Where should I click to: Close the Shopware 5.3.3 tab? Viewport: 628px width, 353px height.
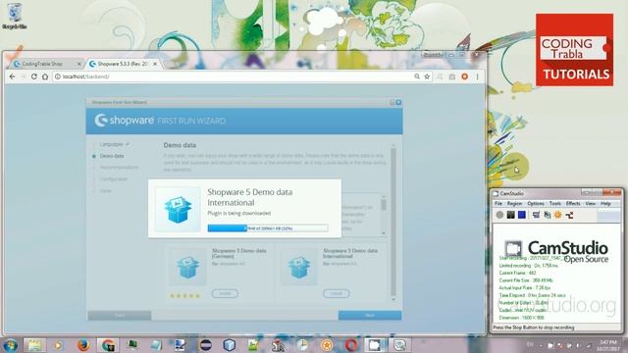tap(155, 64)
